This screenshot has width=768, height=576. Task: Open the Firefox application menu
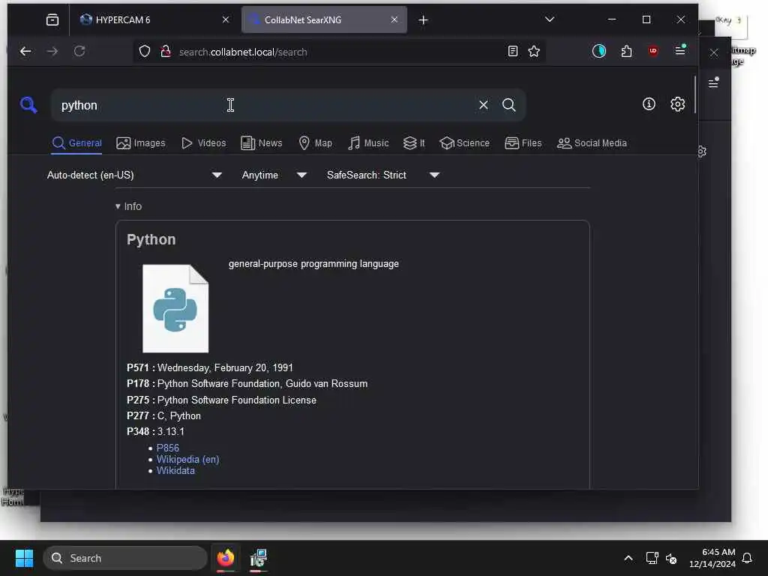679,50
